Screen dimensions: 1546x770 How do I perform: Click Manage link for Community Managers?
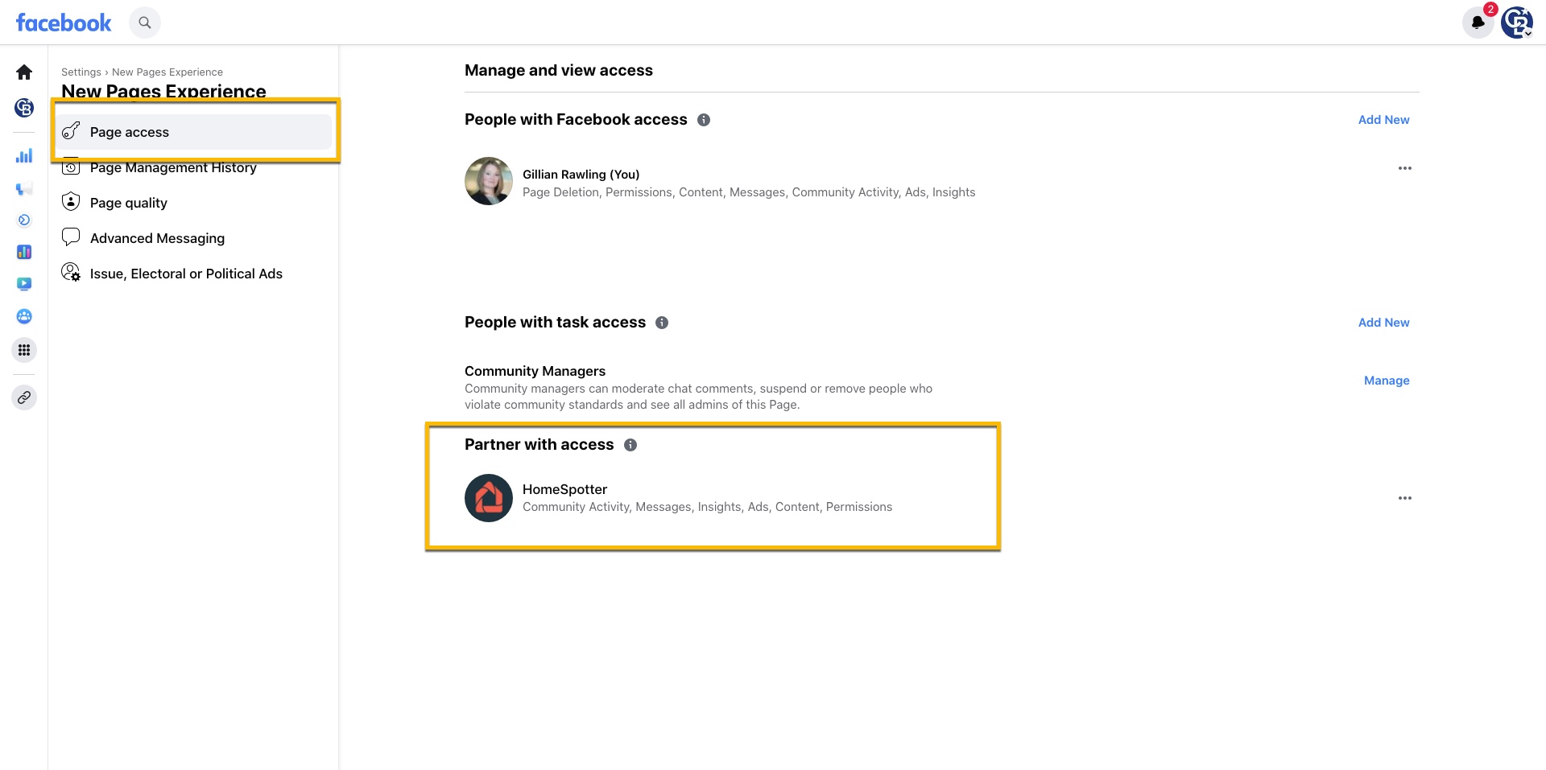click(1387, 381)
